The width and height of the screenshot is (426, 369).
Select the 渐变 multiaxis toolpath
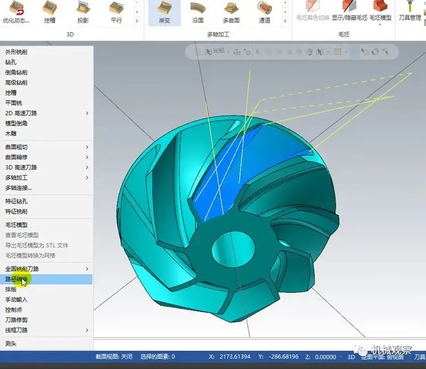164,13
